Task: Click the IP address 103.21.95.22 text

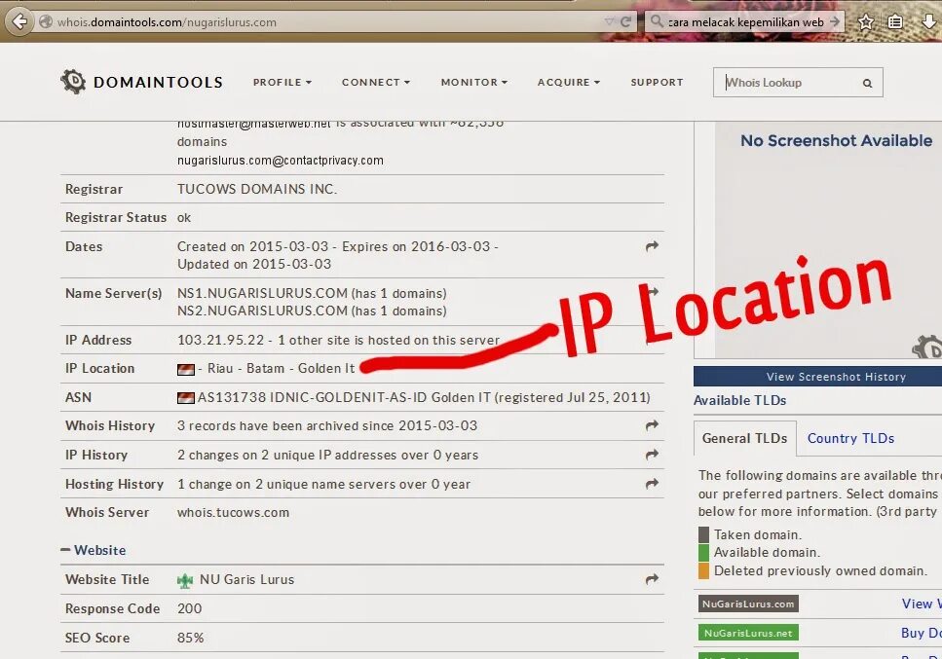Action: (220, 340)
